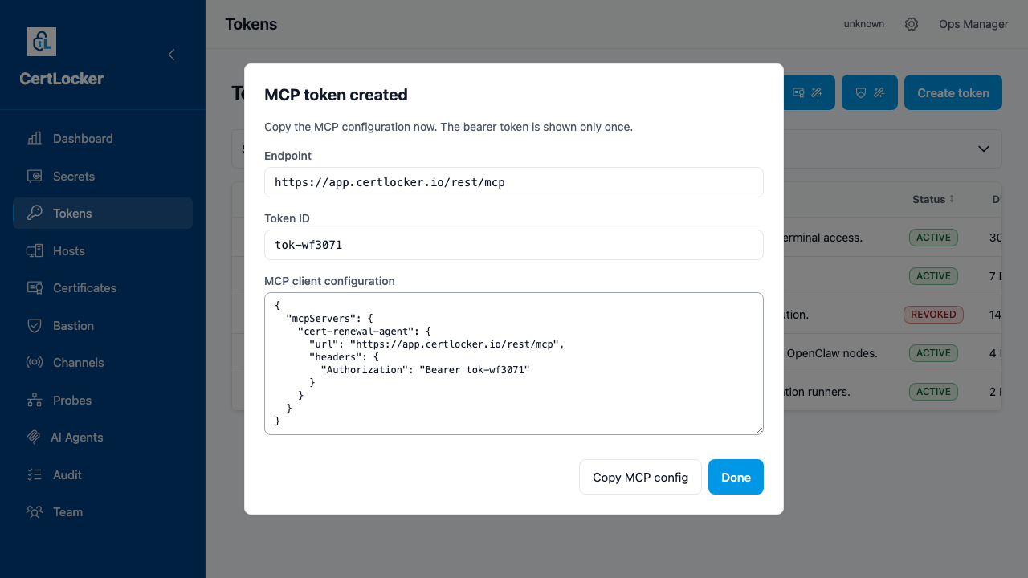Open the Certificates section
Screen dimensions: 1028x578
click(x=103, y=287)
